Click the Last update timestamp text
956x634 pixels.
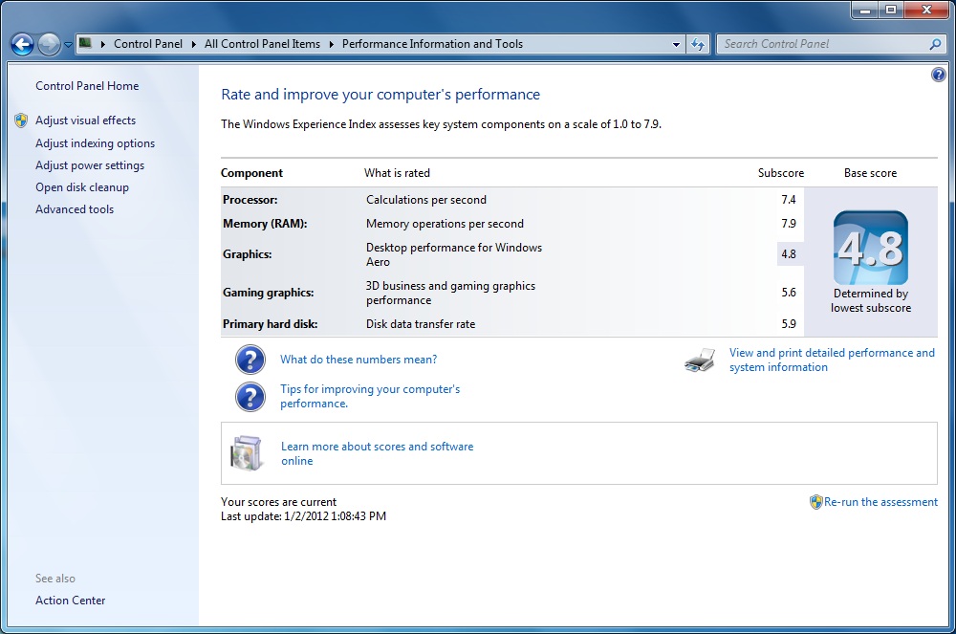[x=303, y=516]
